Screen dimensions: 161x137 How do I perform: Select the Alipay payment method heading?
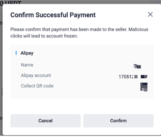click(27, 53)
